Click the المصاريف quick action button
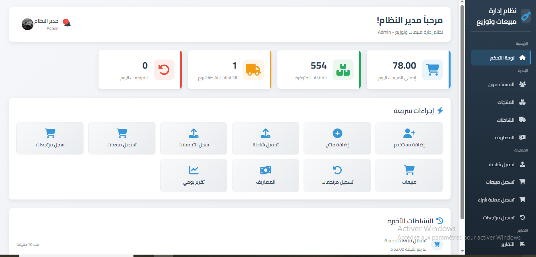 tap(265, 175)
